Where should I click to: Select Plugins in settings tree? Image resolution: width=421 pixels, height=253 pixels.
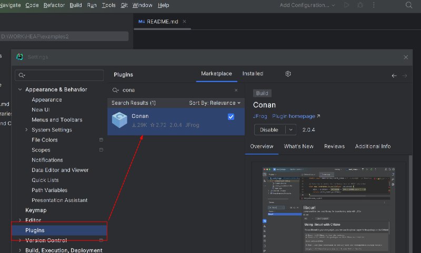[x=59, y=230]
